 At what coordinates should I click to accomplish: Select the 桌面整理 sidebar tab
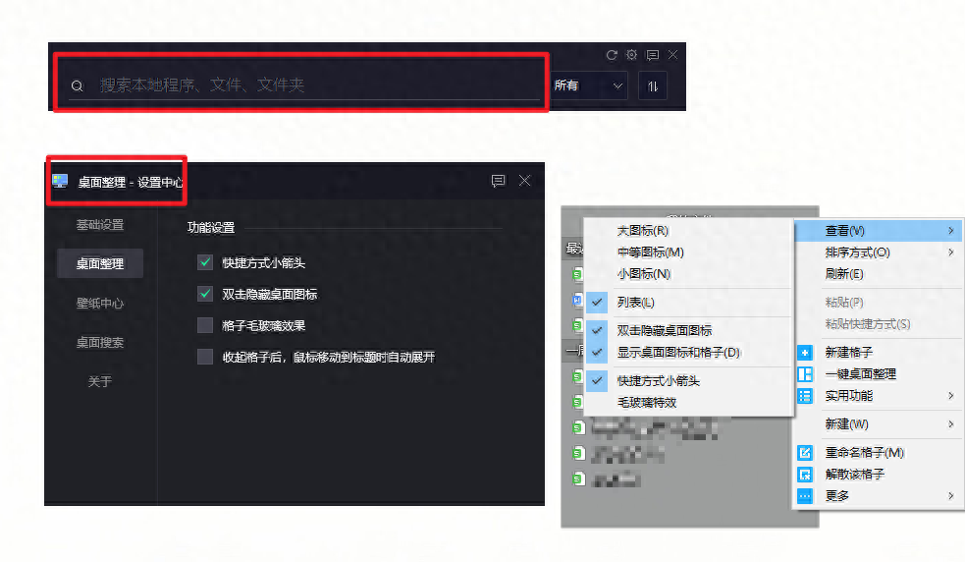[100, 263]
